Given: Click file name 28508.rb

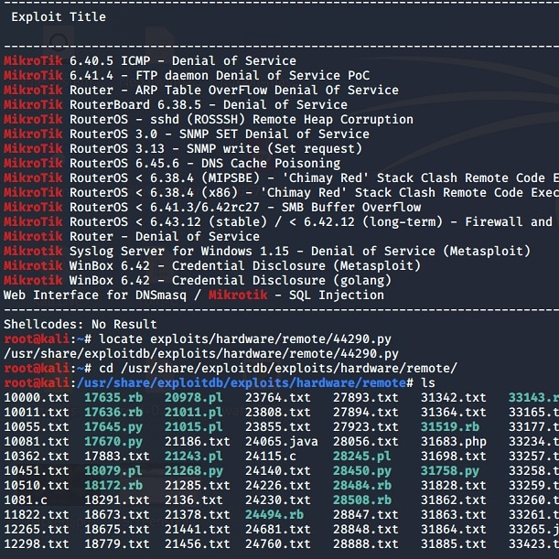Looking at the screenshot, I should [362, 500].
